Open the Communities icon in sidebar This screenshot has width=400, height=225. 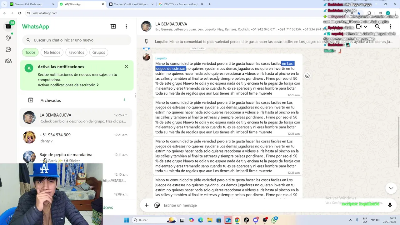point(8,61)
